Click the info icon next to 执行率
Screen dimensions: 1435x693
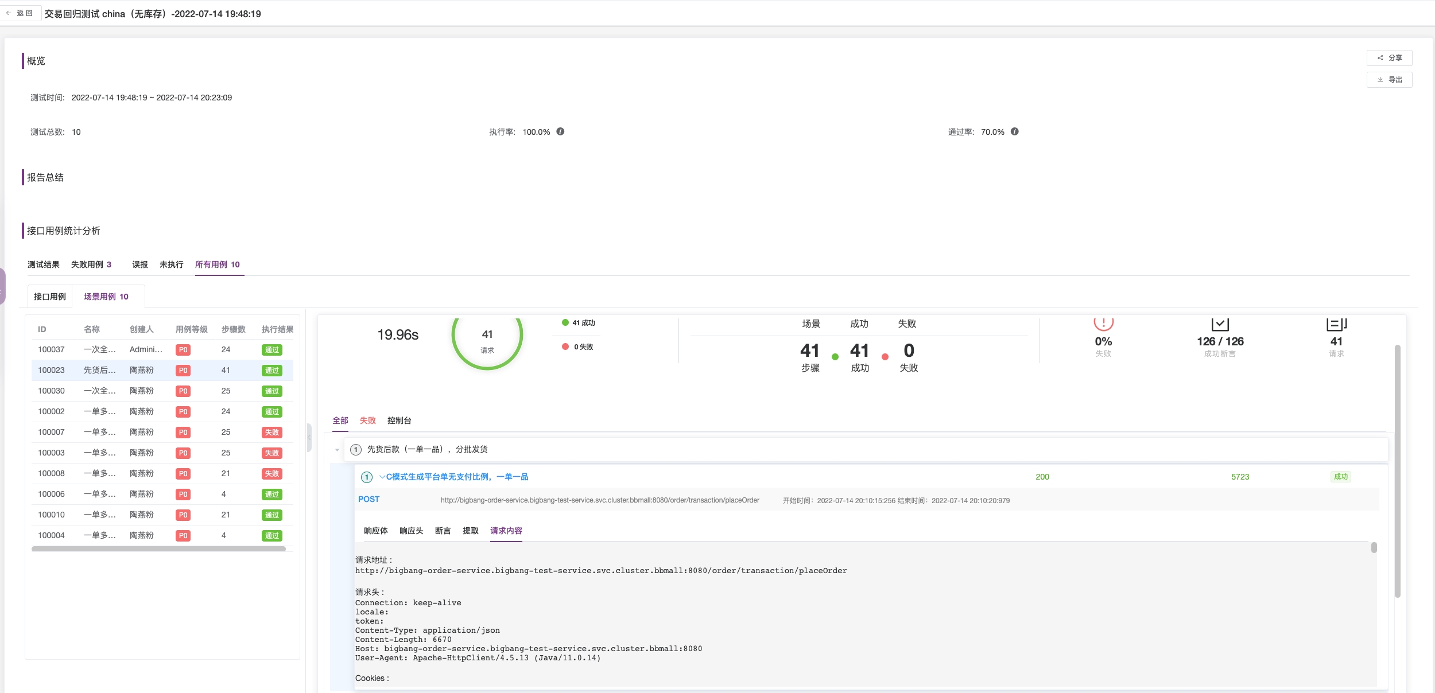pos(560,131)
